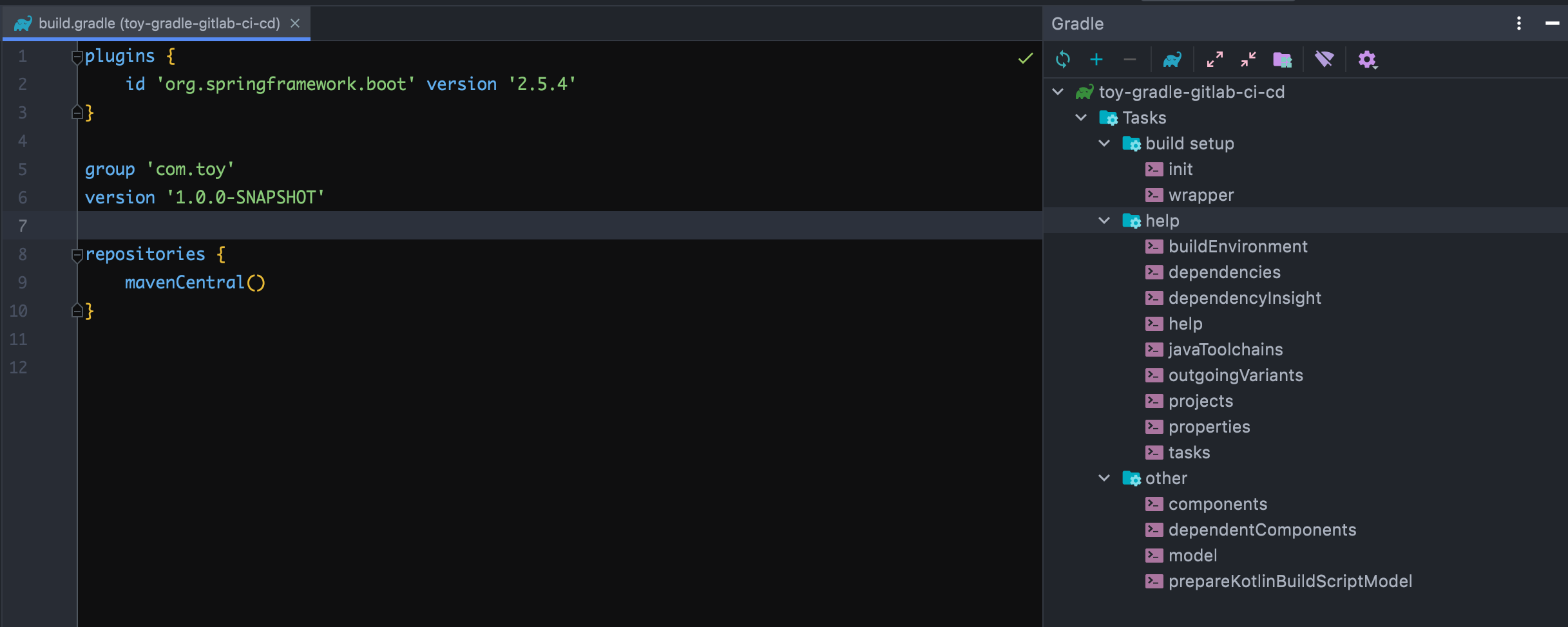This screenshot has height=627, width=1568.
Task: Click the plus Link Gradle Project icon
Action: point(1096,60)
